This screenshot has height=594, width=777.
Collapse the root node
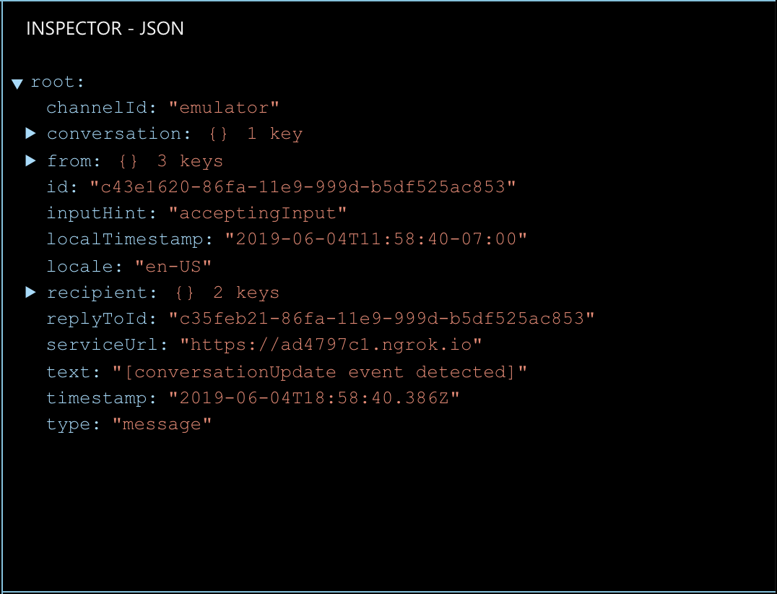pos(16,82)
